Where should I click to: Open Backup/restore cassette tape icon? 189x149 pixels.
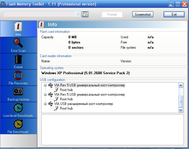tap(18, 92)
